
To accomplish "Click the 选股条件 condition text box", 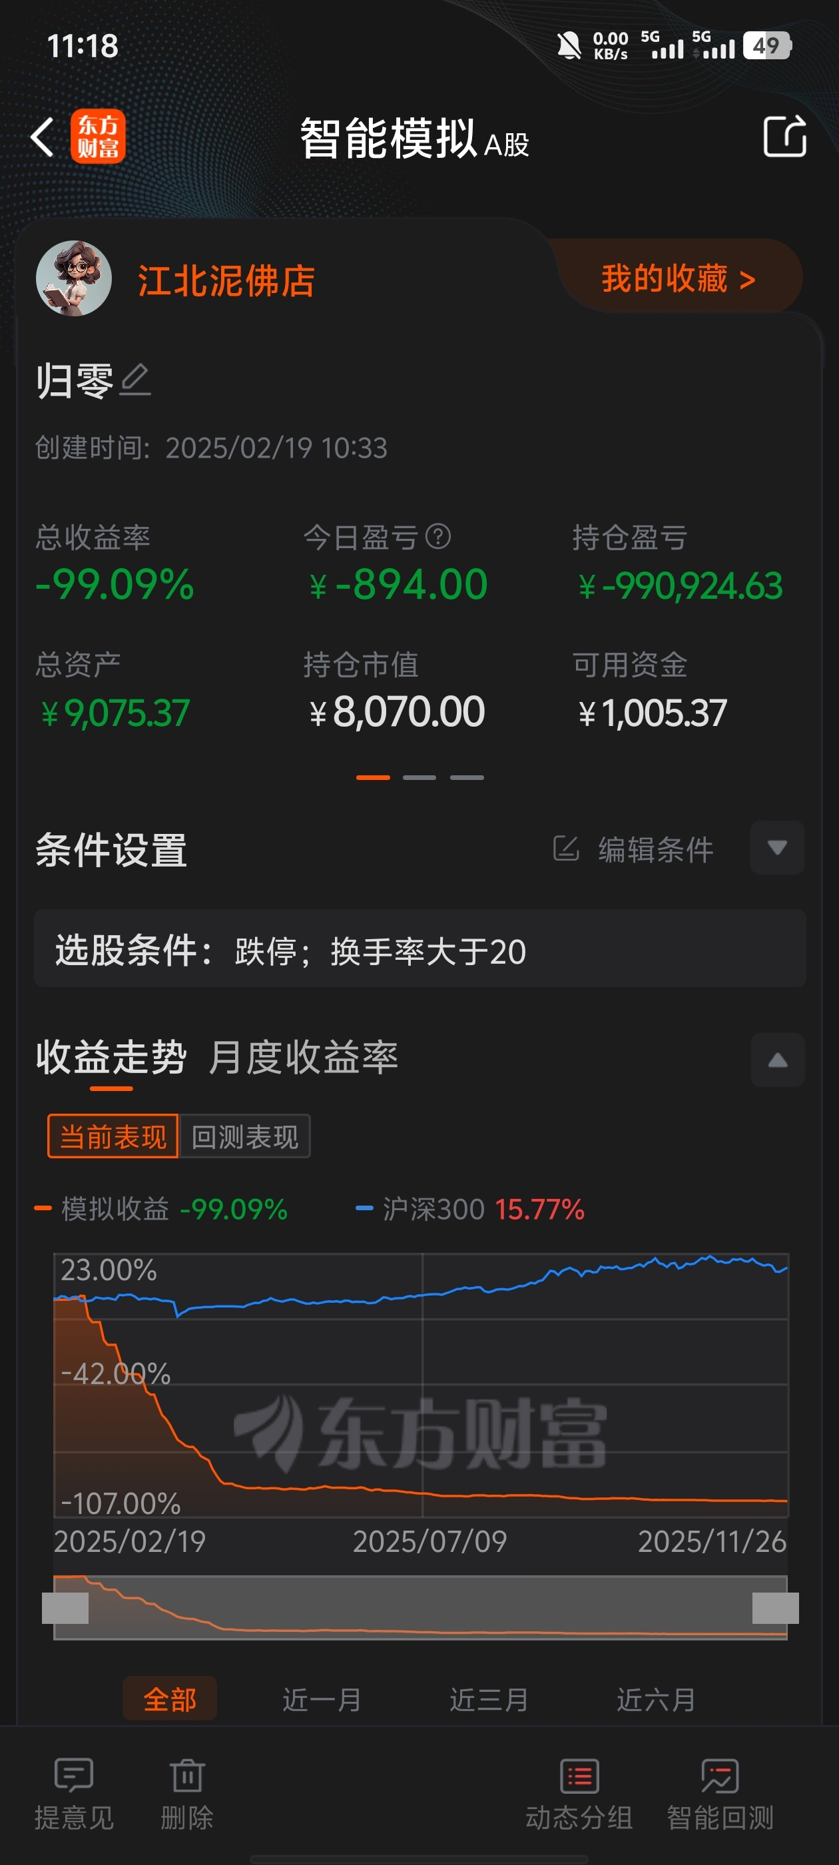I will pyautogui.click(x=420, y=948).
